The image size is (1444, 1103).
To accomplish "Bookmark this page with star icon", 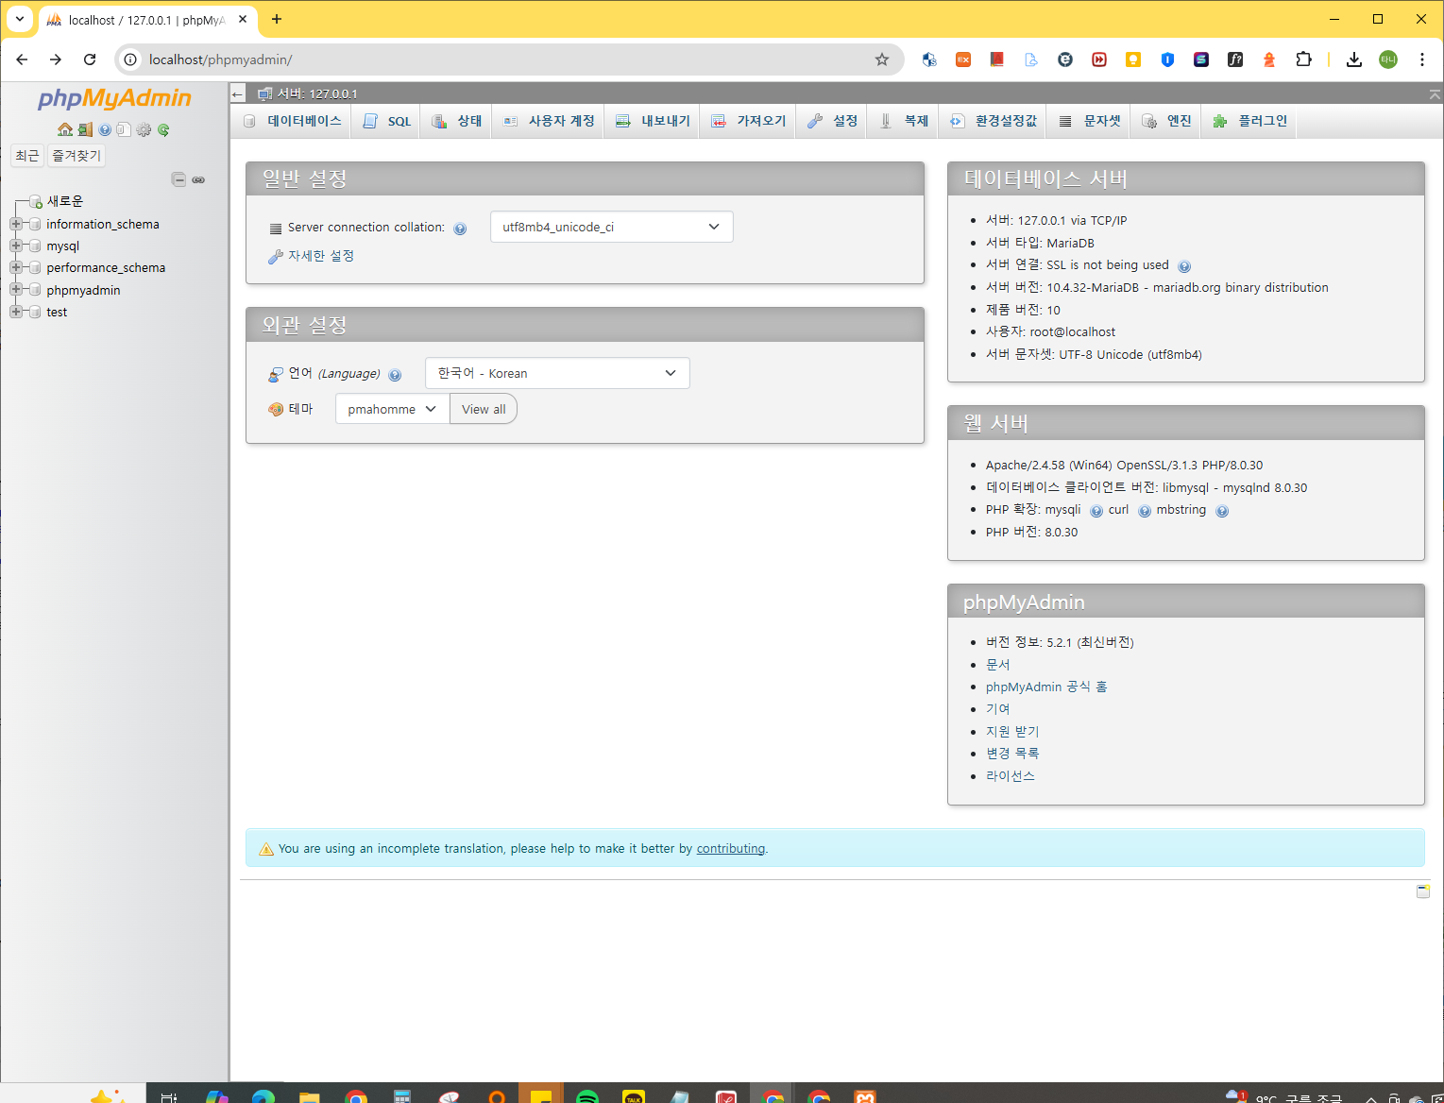I will tap(882, 59).
